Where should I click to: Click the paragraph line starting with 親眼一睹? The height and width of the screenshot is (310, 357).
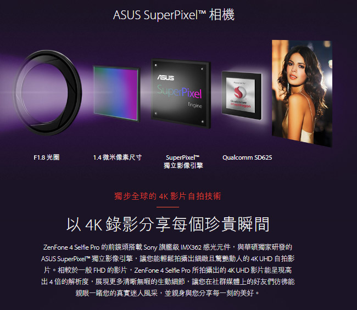168,293
